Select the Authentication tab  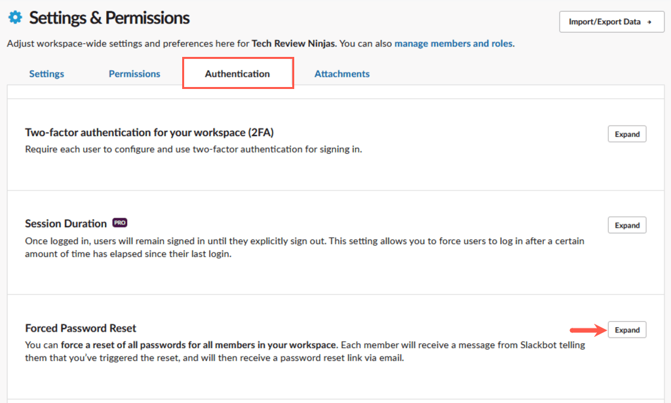point(237,73)
